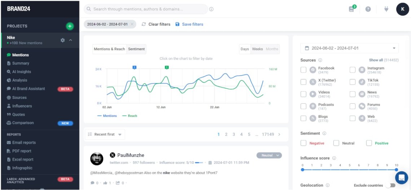Click the search info icon
The width and height of the screenshot is (411, 190).
[212, 9]
